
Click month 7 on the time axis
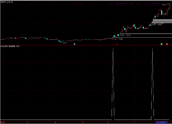click(x=134, y=122)
